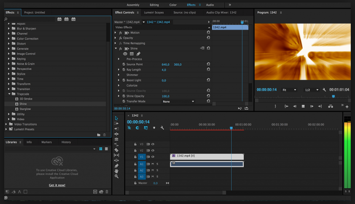The height and width of the screenshot is (204, 355).
Task: Expand the Colorize parameter group
Action: [118, 85]
